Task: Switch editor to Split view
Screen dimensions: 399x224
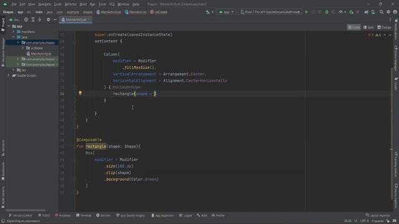Action: [368, 27]
